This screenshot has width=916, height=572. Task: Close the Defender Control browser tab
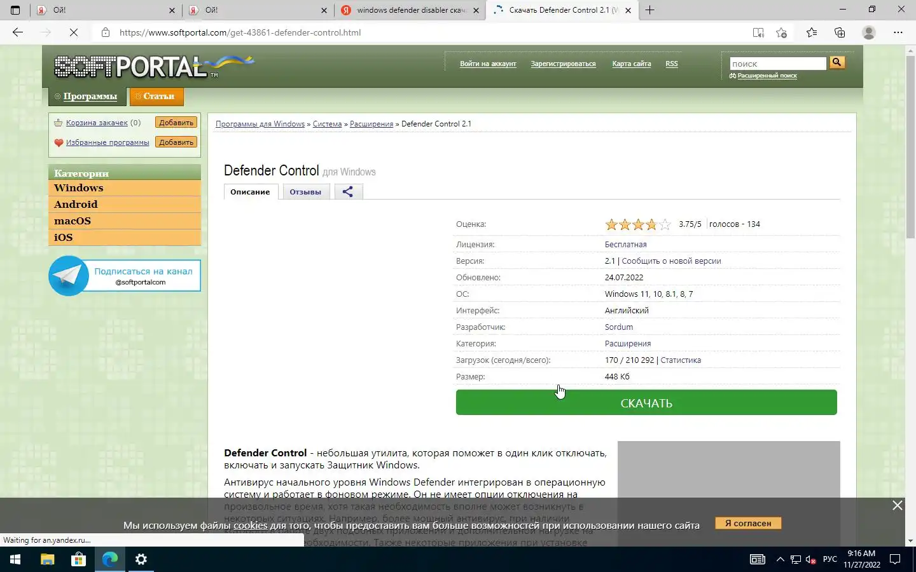[628, 10]
